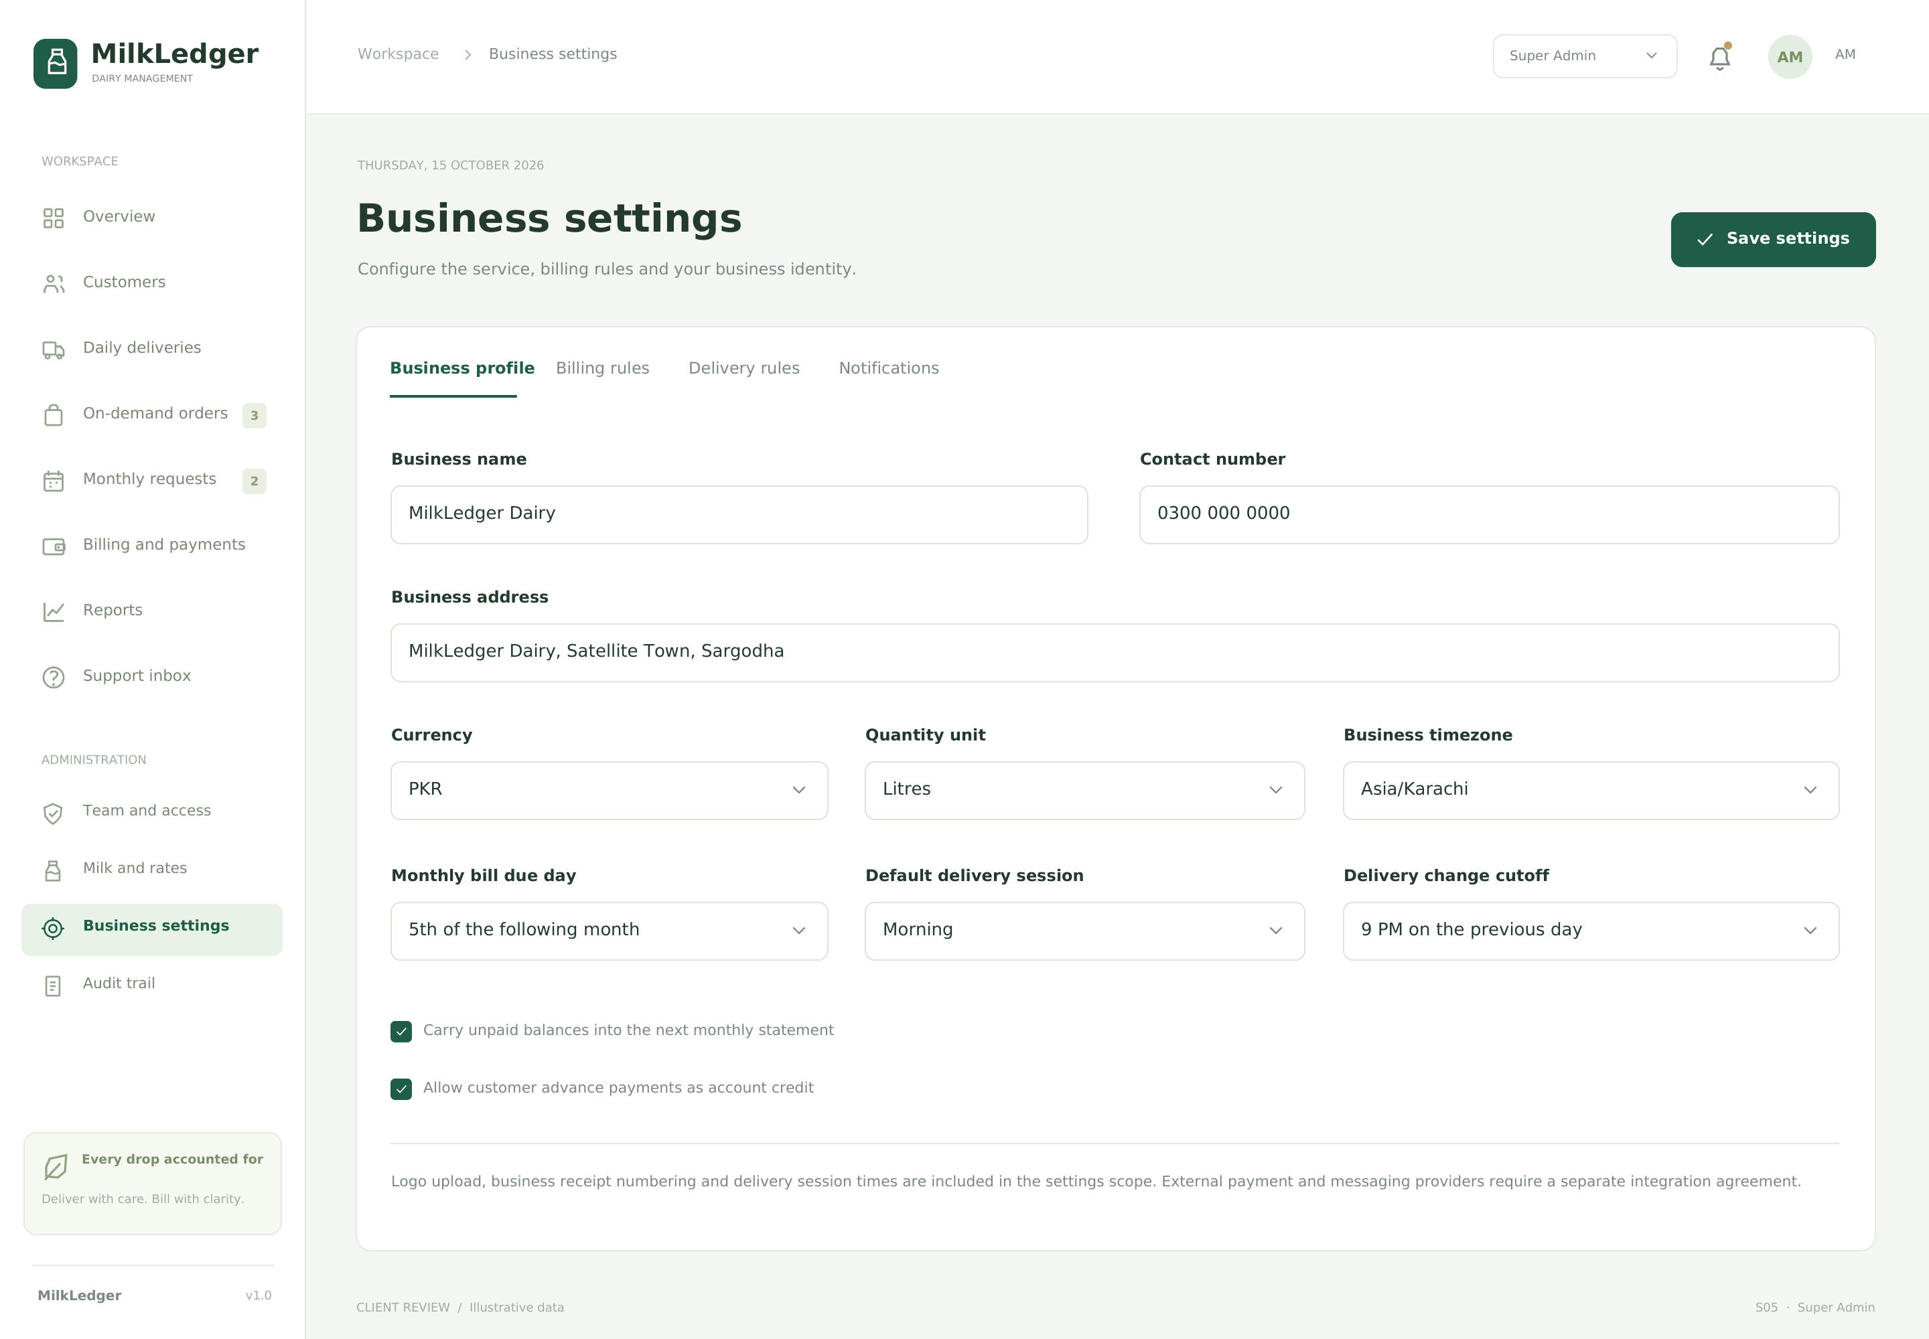This screenshot has height=1339, width=1929.
Task: Switch to the Notifications tab
Action: coord(889,368)
